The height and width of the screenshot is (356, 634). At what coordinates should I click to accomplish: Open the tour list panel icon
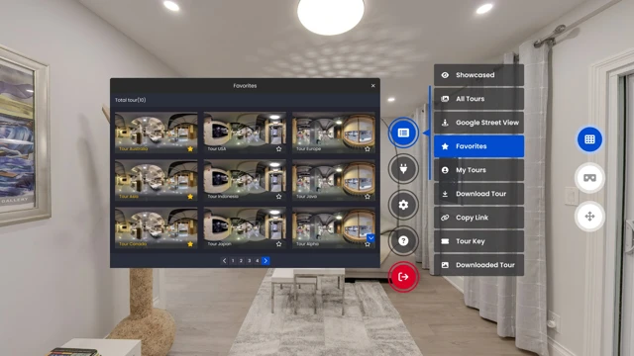[403, 133]
